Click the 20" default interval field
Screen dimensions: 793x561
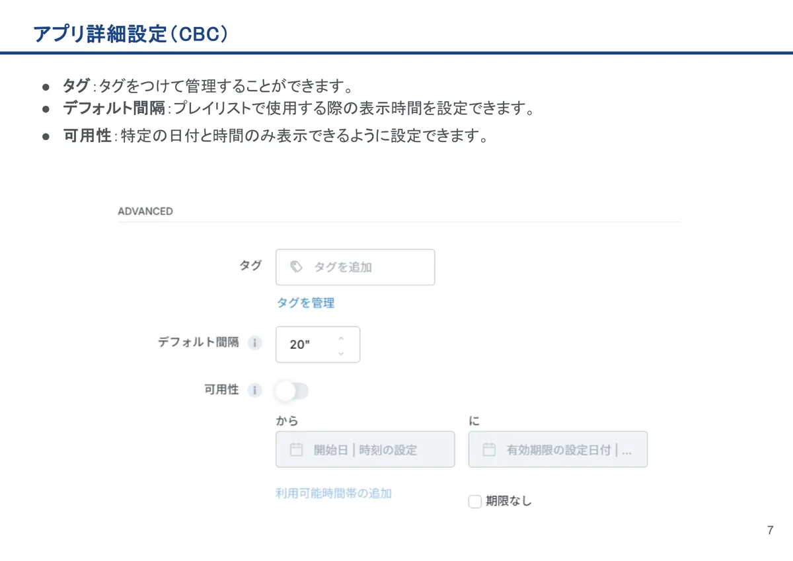318,344
